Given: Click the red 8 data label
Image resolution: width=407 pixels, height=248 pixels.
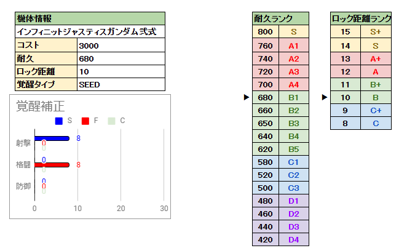Looking at the screenshot, I should 79,165.
